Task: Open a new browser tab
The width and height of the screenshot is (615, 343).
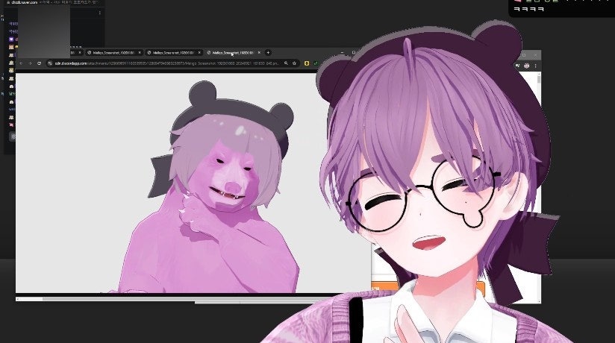Action: (x=268, y=52)
